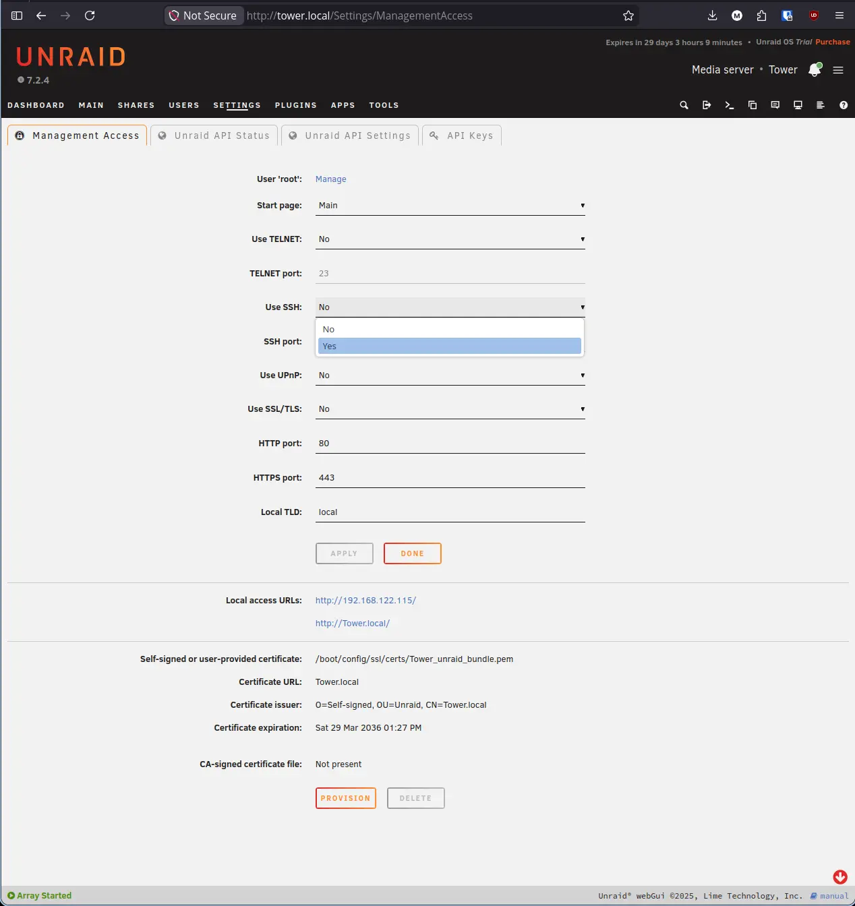Click the DONE button
This screenshot has height=906, width=855.
(x=413, y=553)
